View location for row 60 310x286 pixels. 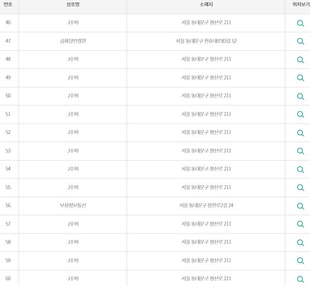tap(301, 279)
